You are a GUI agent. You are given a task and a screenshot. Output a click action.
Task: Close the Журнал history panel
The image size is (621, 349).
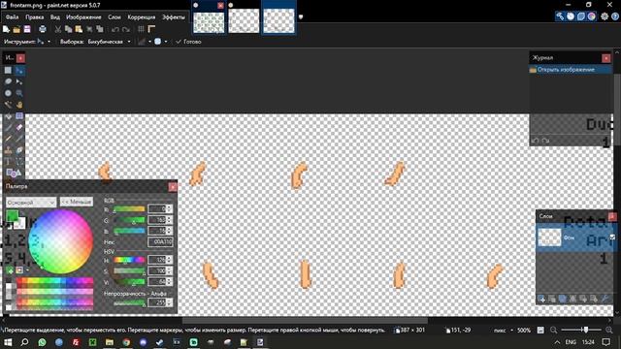tap(605, 58)
